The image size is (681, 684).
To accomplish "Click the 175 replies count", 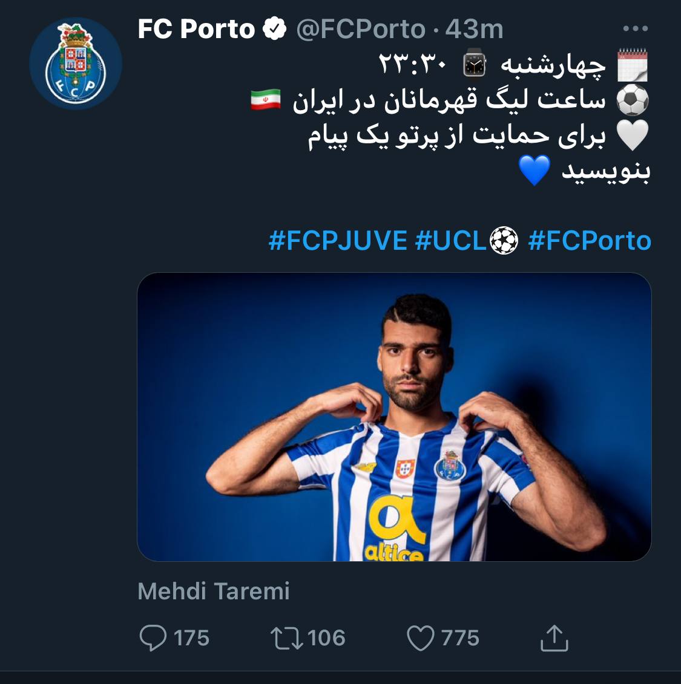I will (x=191, y=638).
